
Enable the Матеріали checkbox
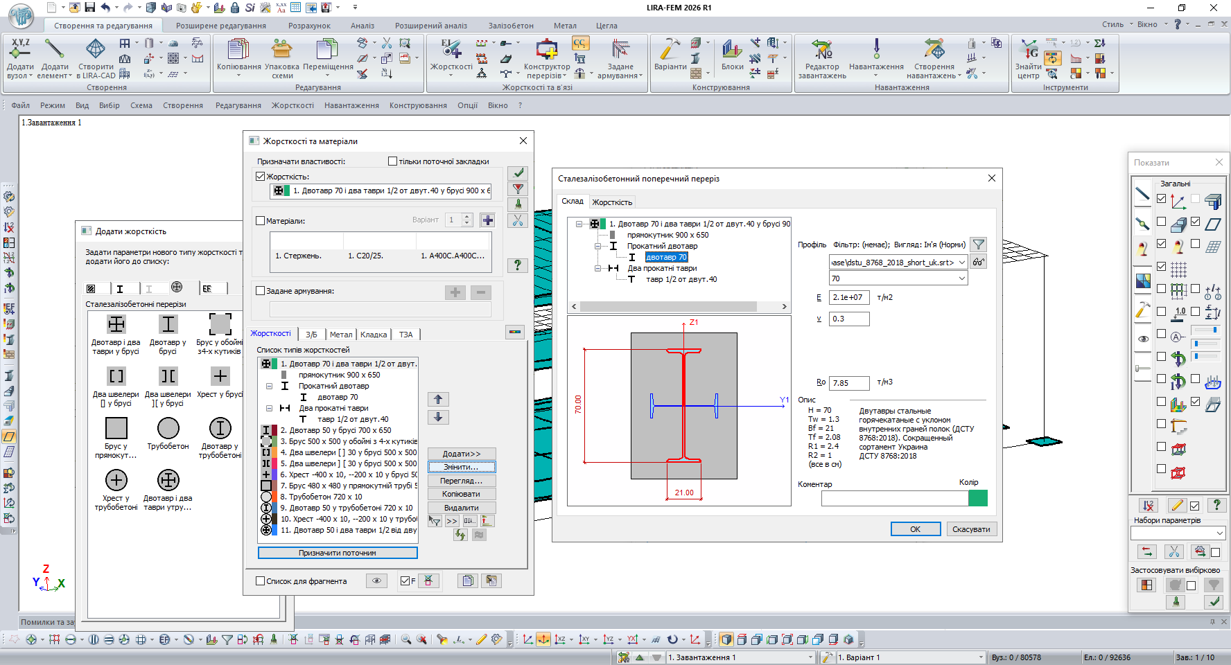(261, 221)
